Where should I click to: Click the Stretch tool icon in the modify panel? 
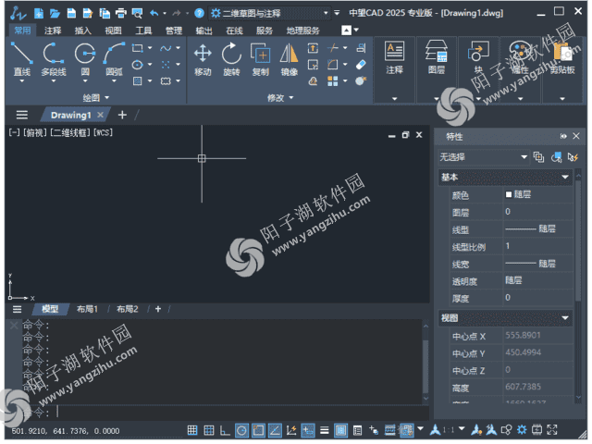tap(313, 48)
